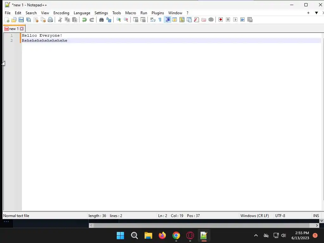Save the current file with floppy icon

21,20
